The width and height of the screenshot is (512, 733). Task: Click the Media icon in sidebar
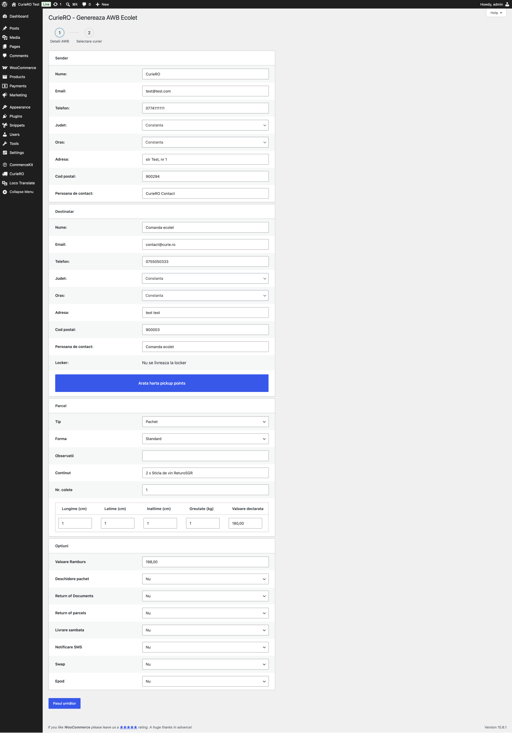pyautogui.click(x=5, y=37)
